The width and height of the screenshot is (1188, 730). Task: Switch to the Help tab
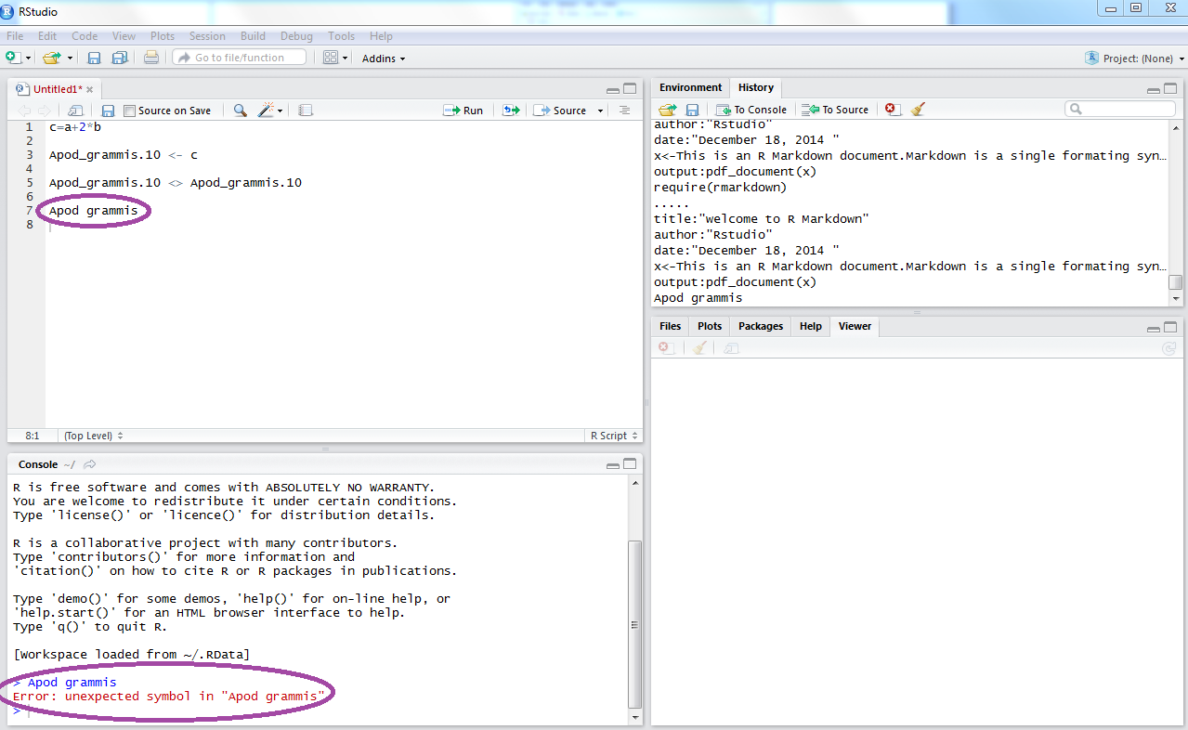point(811,327)
